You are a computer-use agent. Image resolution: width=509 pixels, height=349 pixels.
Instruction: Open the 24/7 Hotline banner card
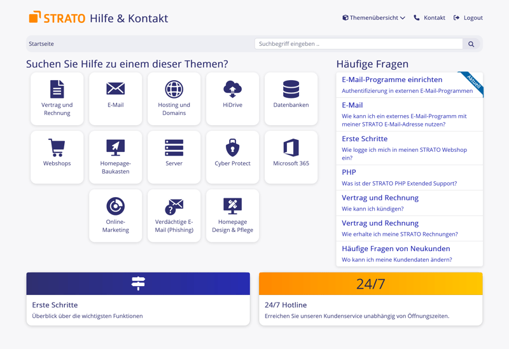pos(370,299)
